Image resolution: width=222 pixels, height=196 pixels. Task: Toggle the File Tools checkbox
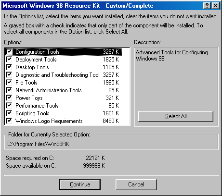coord(9,83)
